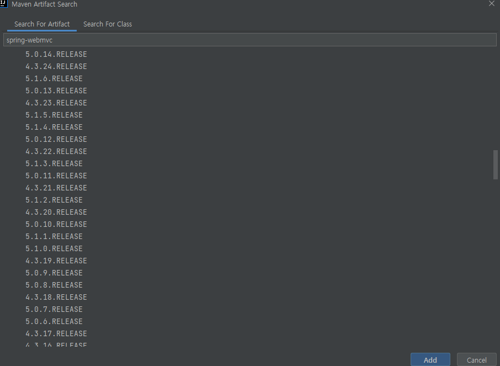Select version 4.3.18.RELEASE
The width and height of the screenshot is (500, 366).
point(56,297)
